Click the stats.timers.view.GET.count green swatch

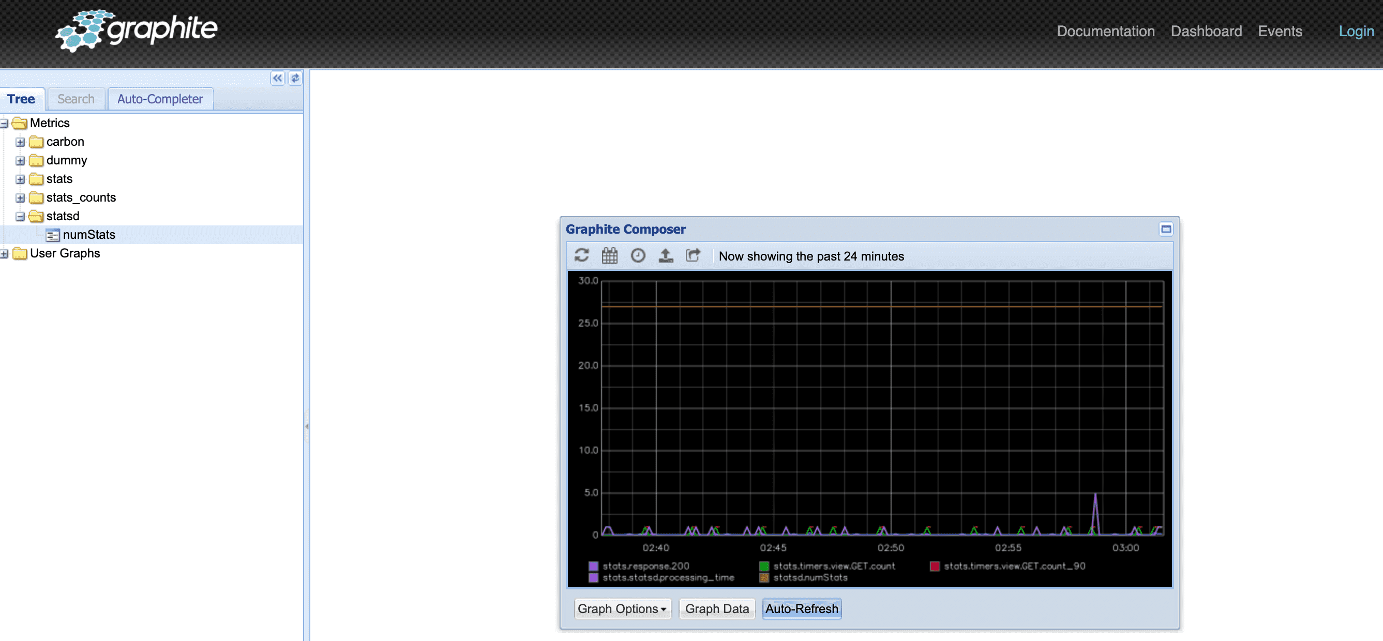click(x=764, y=566)
